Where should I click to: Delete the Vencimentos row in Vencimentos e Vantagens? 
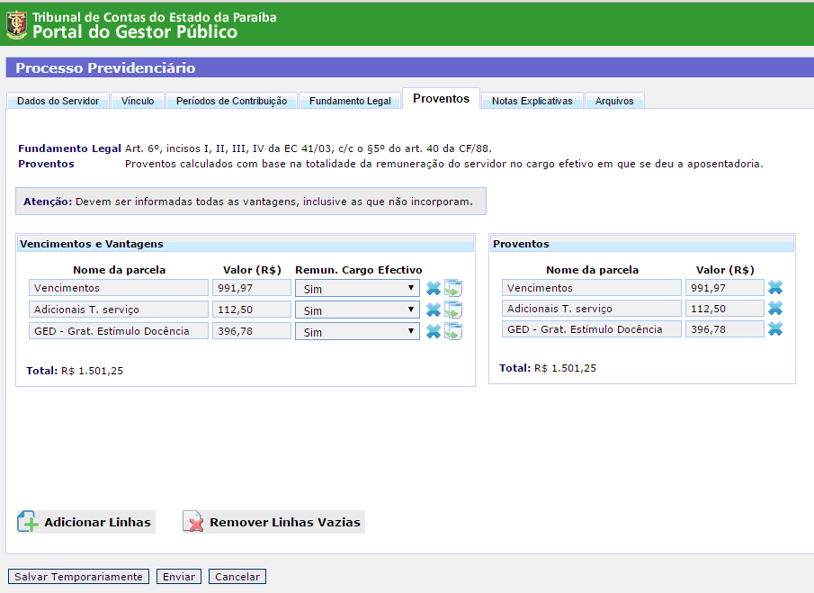(433, 289)
